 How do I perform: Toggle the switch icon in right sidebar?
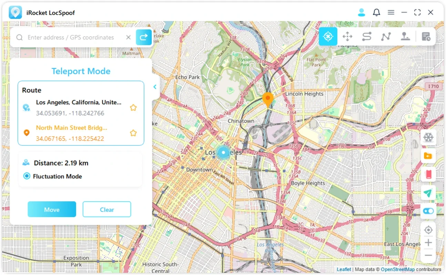[428, 211]
